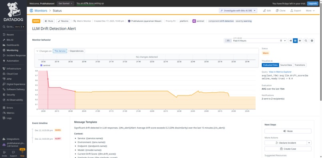Click the Support chat icon
322x158 pixels.
tap(13, 152)
